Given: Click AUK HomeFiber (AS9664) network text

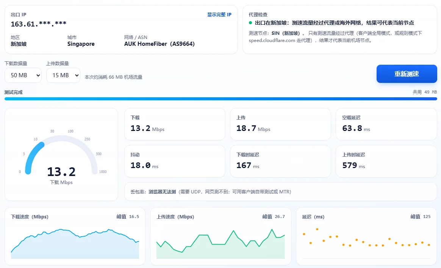Looking at the screenshot, I should pyautogui.click(x=159, y=44).
